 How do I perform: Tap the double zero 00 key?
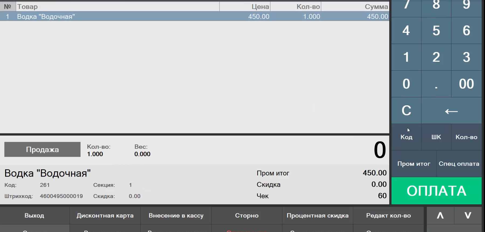click(466, 84)
